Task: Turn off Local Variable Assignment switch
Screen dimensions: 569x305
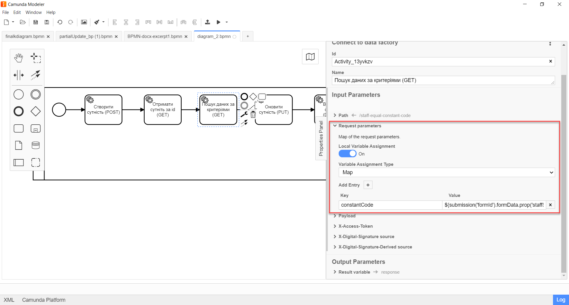Action: (x=347, y=154)
